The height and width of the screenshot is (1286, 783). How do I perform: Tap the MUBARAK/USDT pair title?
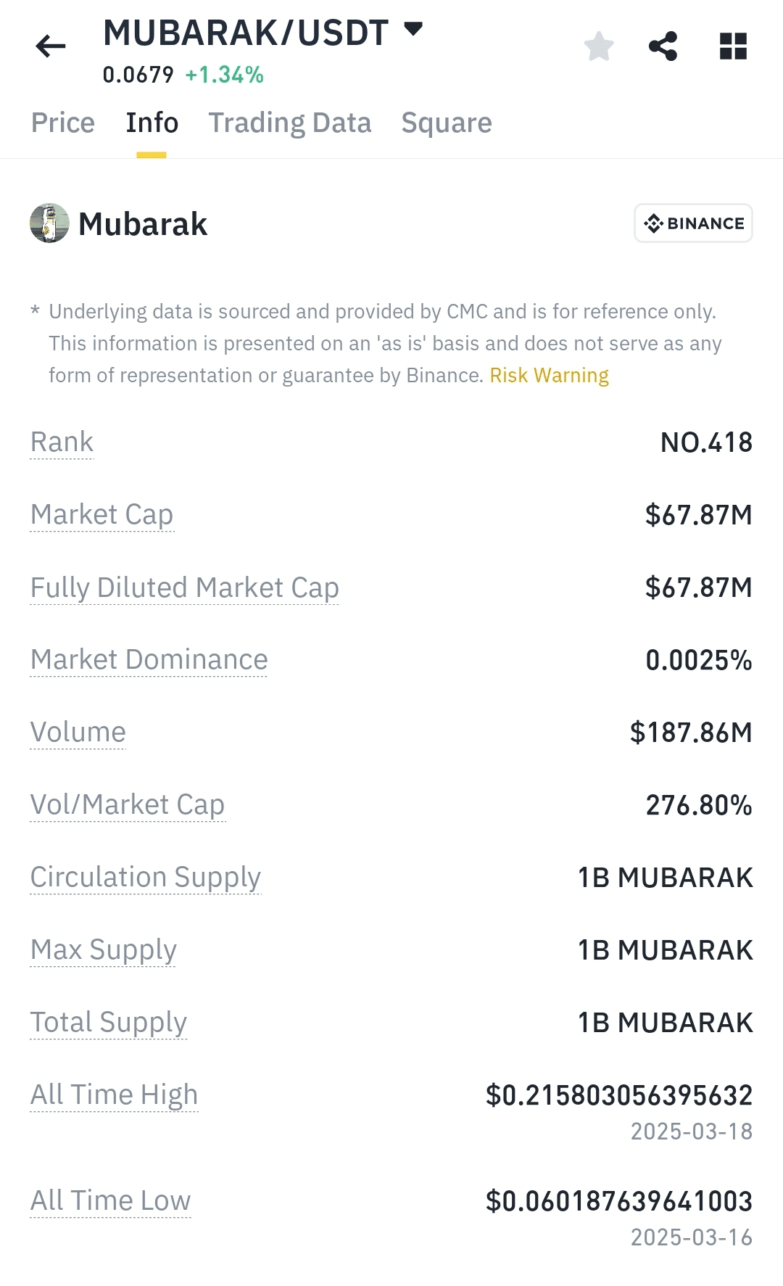point(246,33)
